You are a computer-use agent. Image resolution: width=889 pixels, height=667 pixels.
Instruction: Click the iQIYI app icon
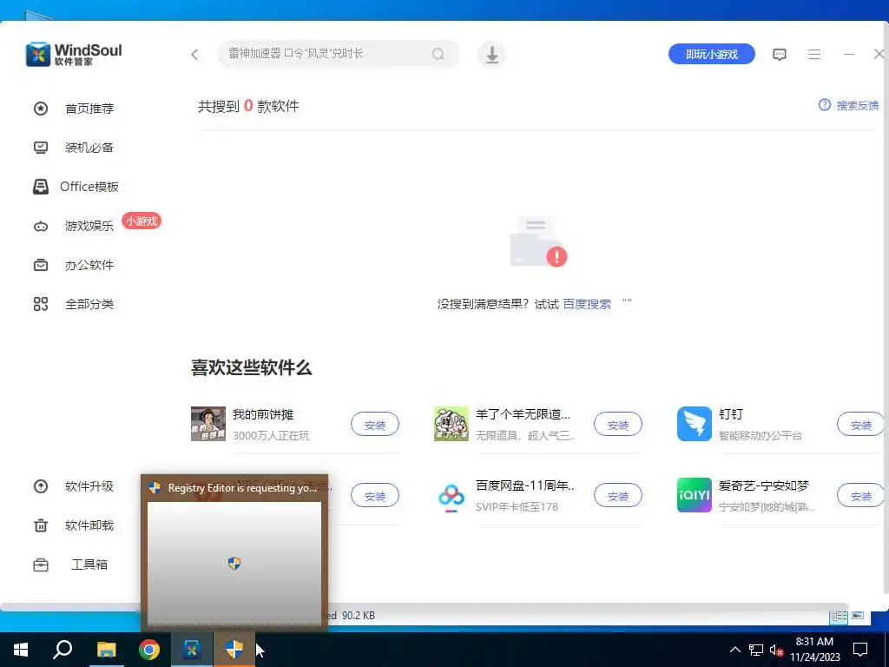[x=694, y=495]
